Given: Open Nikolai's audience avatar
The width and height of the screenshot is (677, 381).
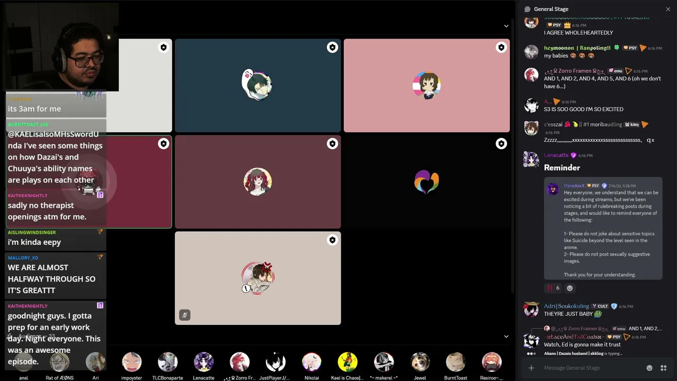Looking at the screenshot, I should [x=312, y=362].
